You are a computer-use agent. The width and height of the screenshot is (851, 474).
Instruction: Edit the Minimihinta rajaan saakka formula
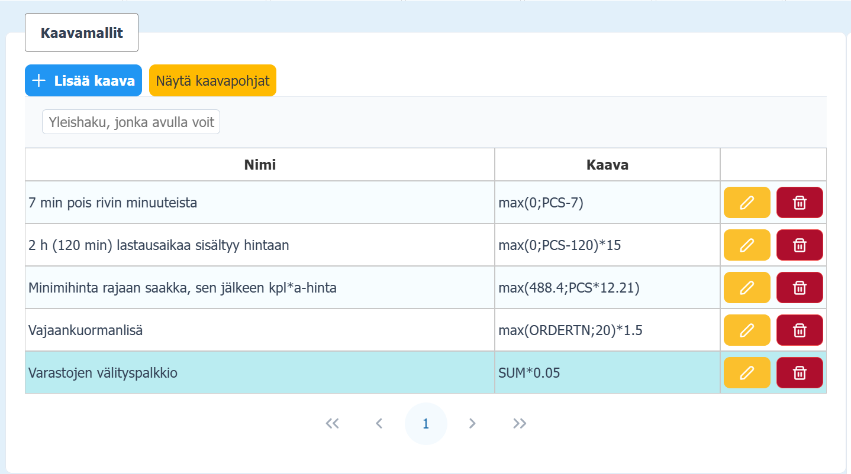[747, 288]
